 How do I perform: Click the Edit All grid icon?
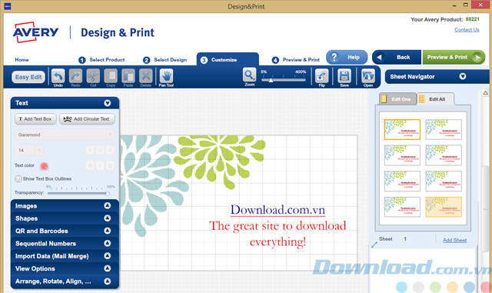click(421, 99)
